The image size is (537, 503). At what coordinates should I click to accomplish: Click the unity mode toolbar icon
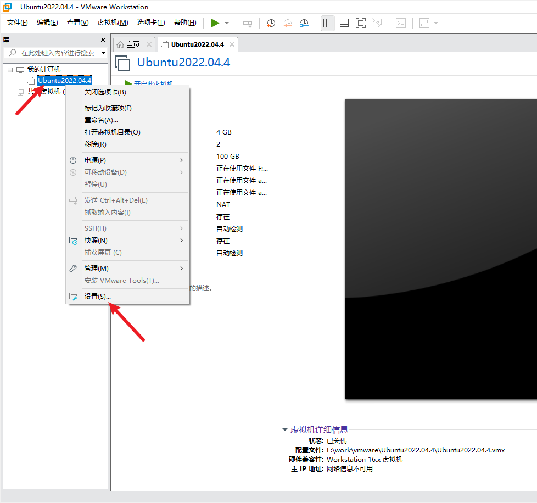[377, 23]
